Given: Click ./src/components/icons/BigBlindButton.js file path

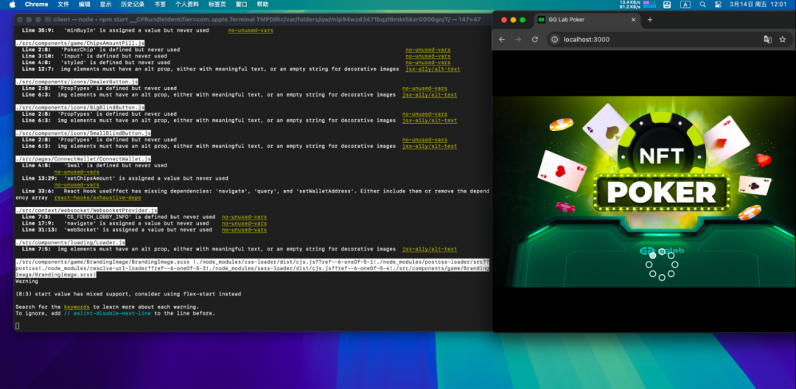Looking at the screenshot, I should tap(80, 108).
